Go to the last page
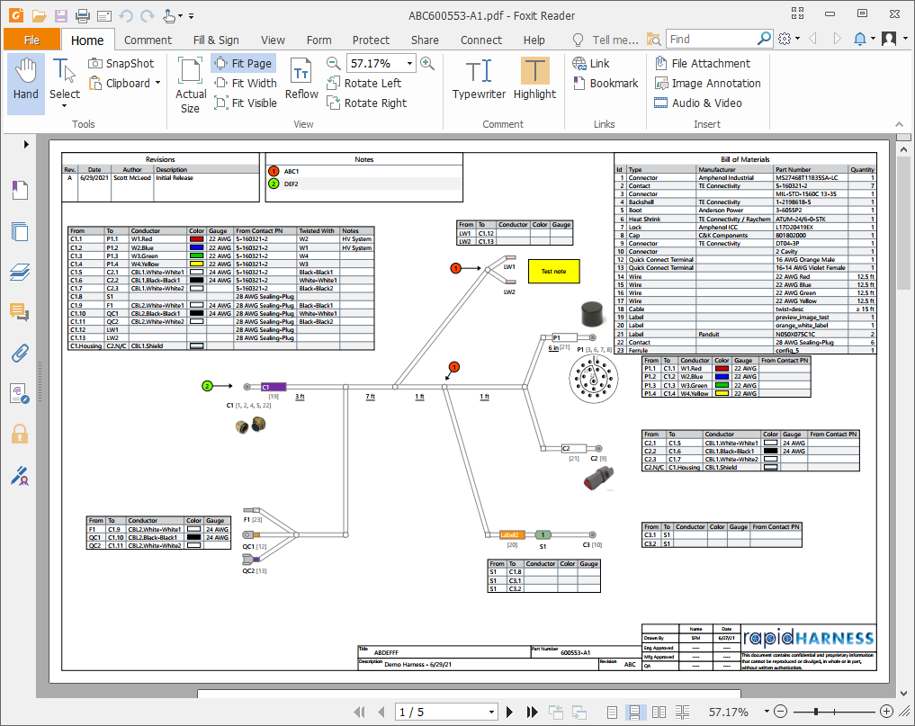 532,712
